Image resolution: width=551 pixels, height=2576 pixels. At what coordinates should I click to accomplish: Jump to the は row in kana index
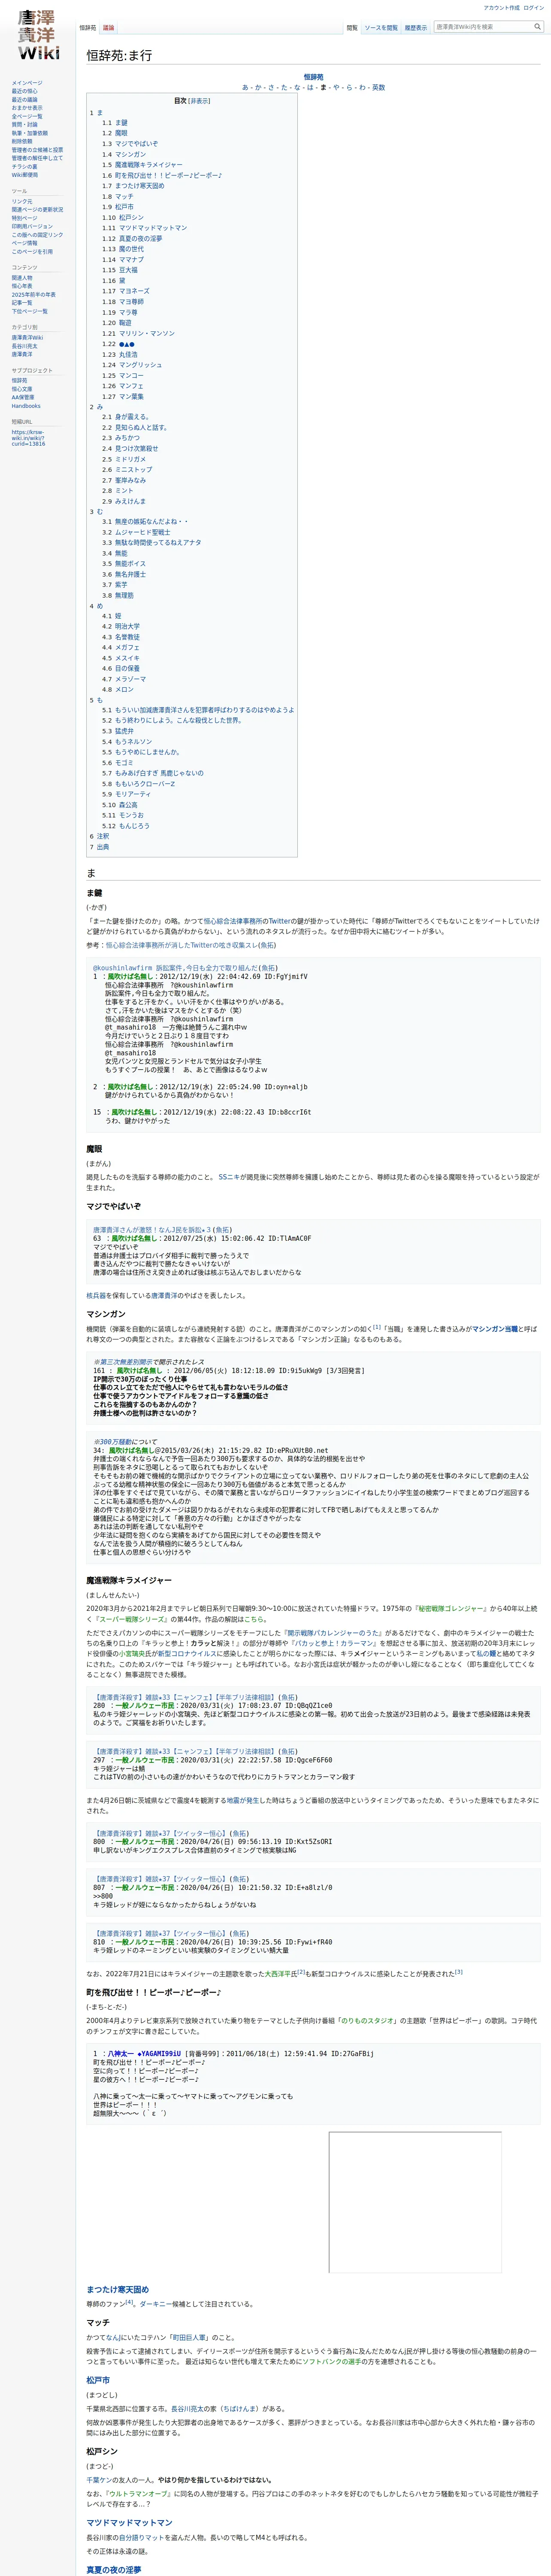pos(310,88)
